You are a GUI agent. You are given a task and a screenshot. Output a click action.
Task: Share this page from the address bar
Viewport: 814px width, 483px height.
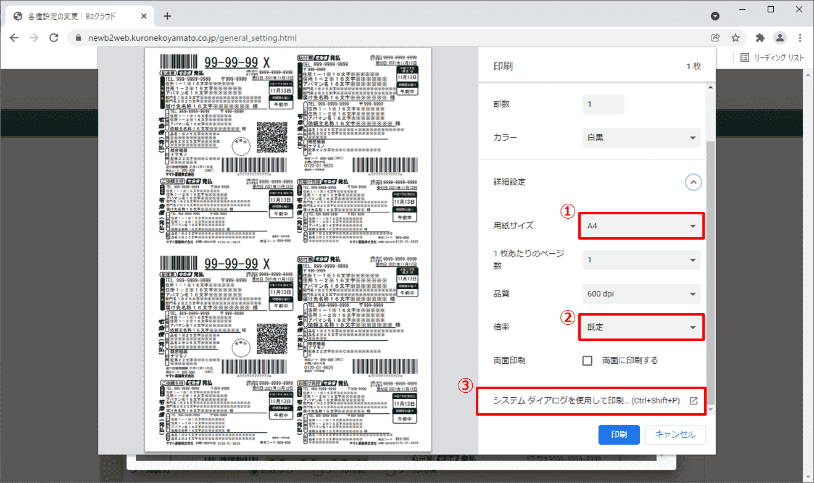click(715, 38)
